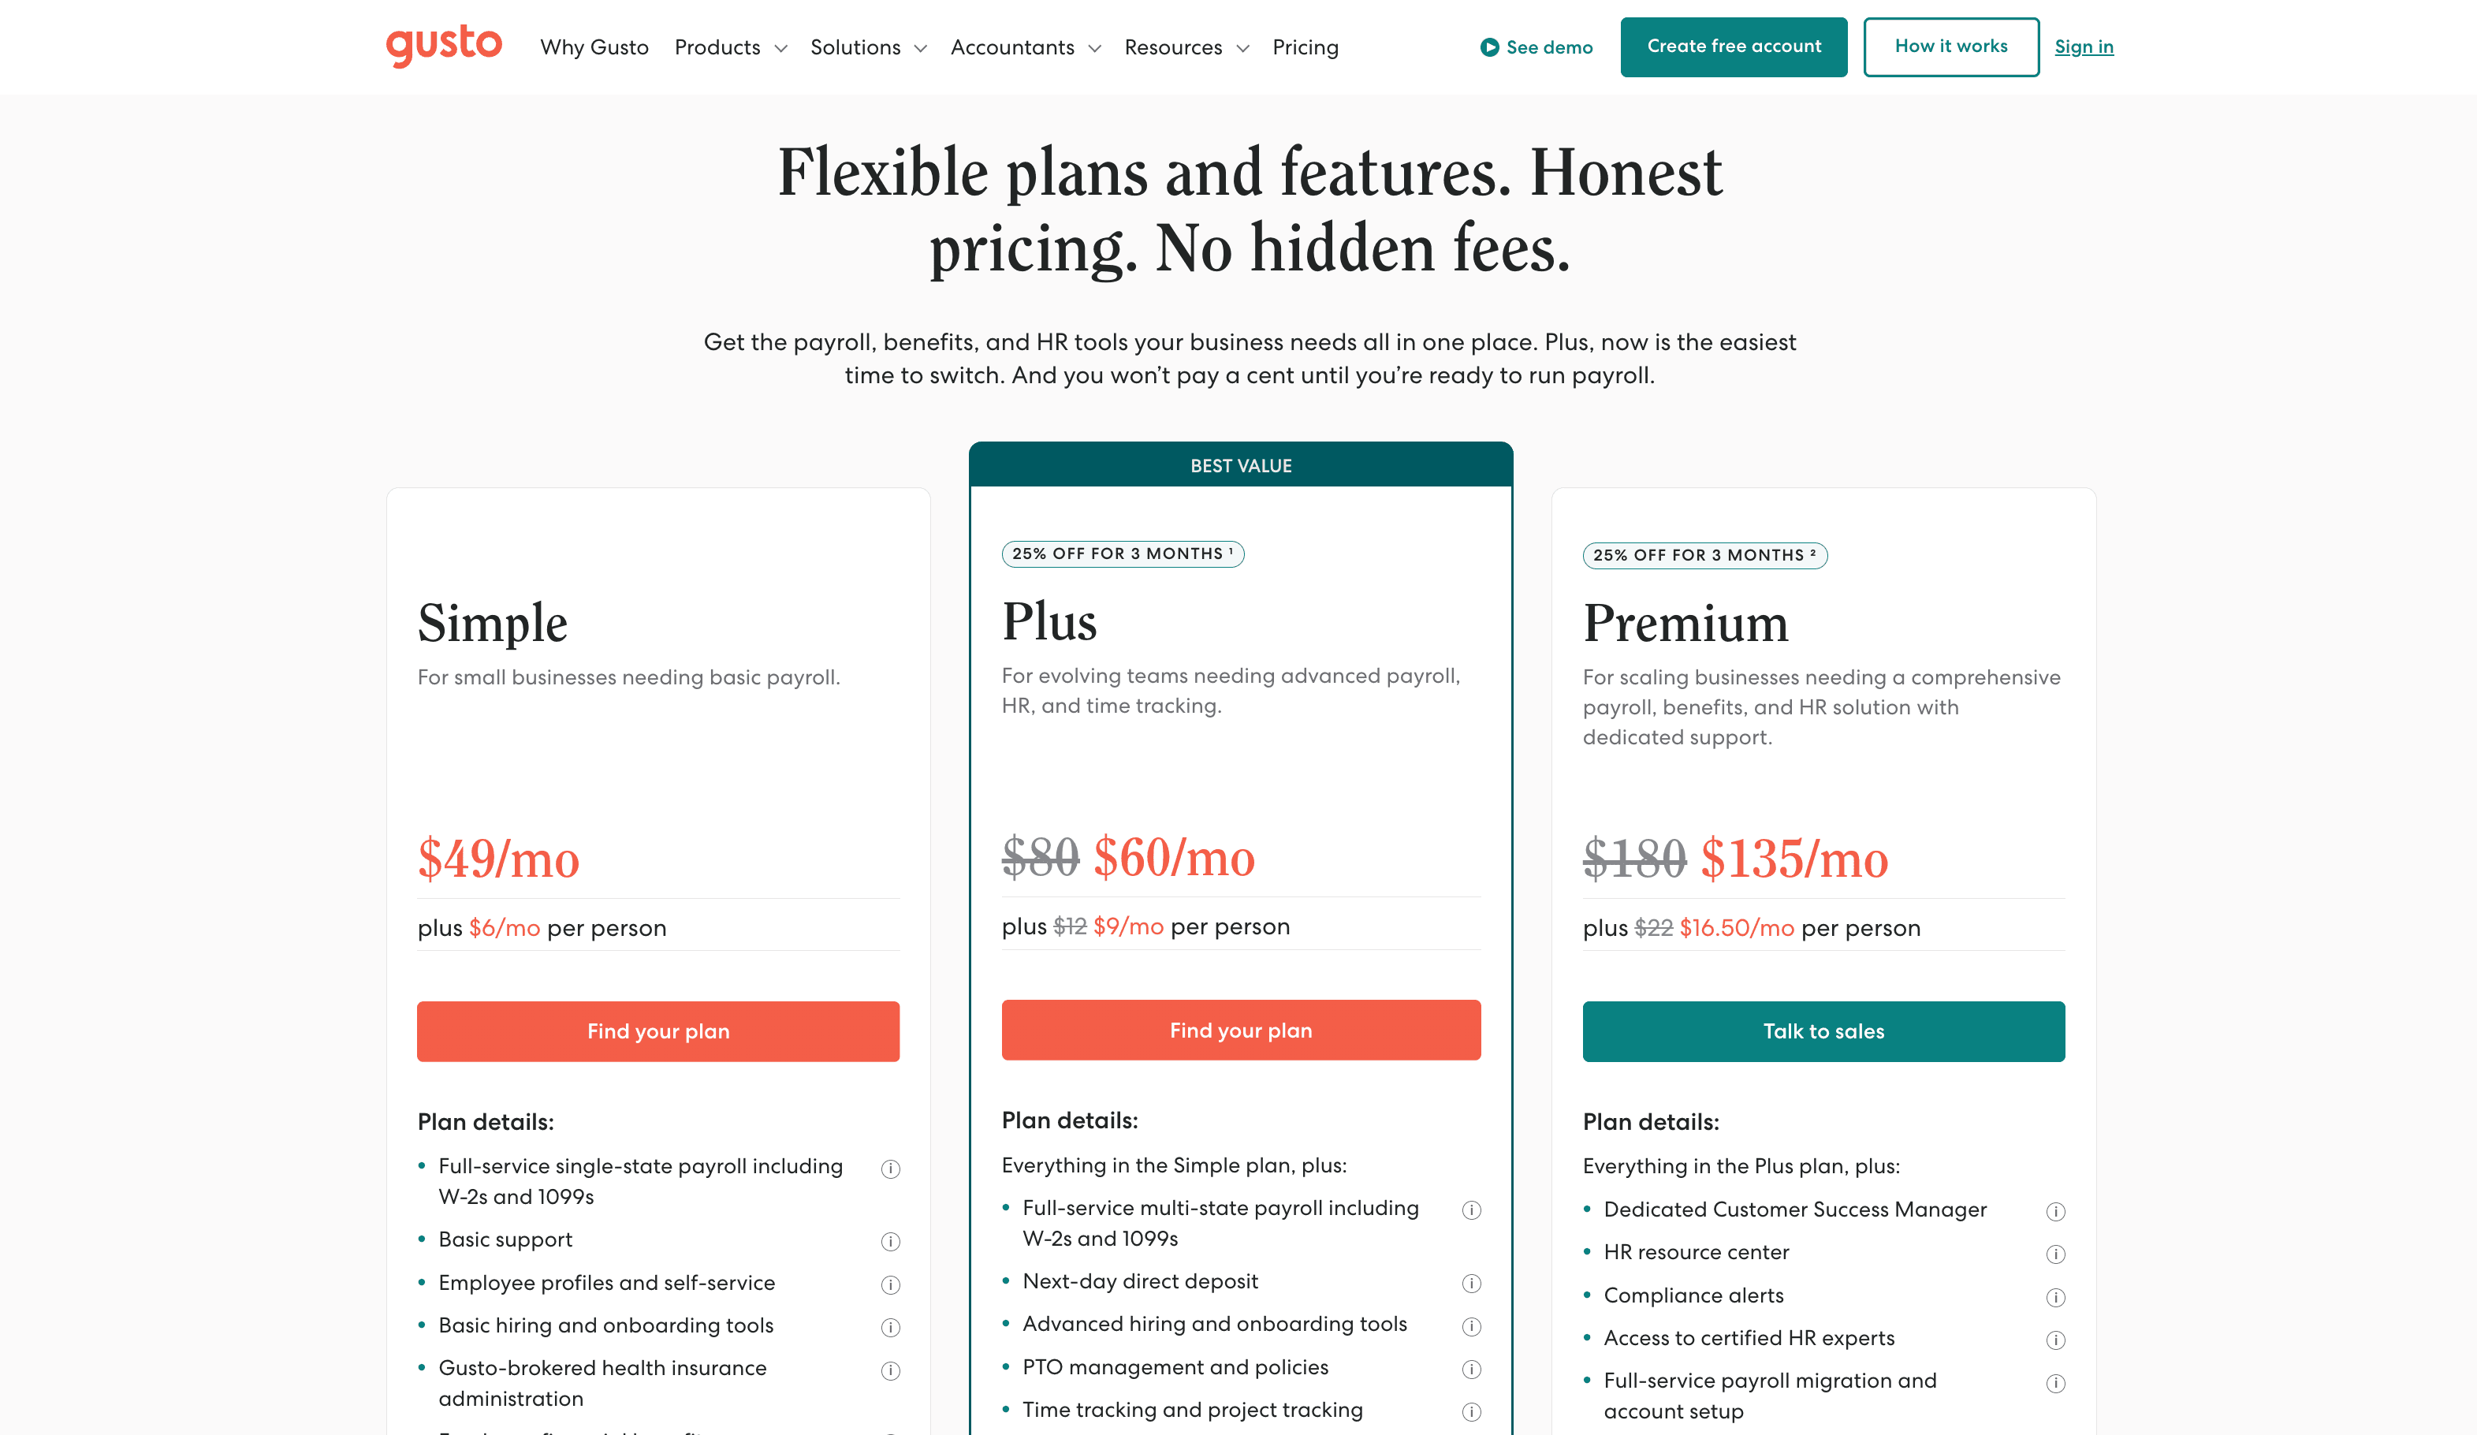
Task: Click info icon beside PTO management and policies
Action: [x=1471, y=1369]
